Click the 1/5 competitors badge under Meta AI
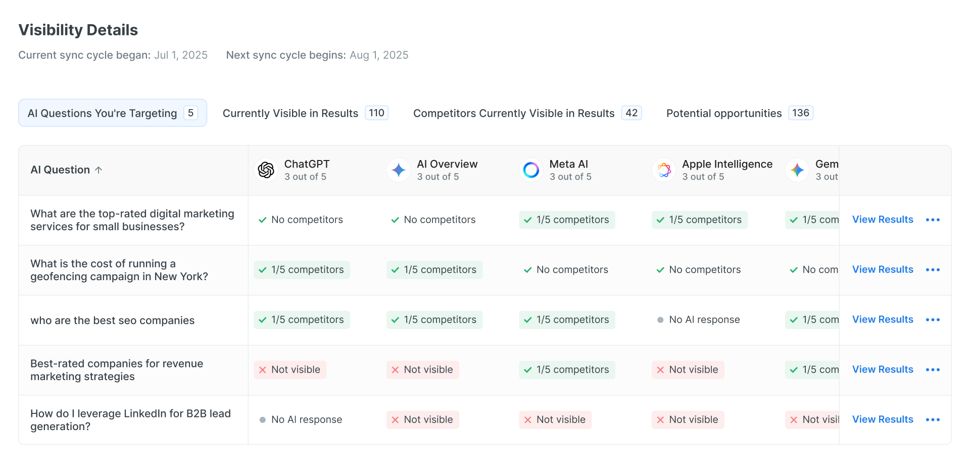 coord(566,220)
